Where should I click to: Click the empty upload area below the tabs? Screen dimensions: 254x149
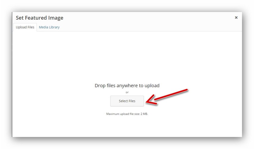pyautogui.click(x=127, y=55)
